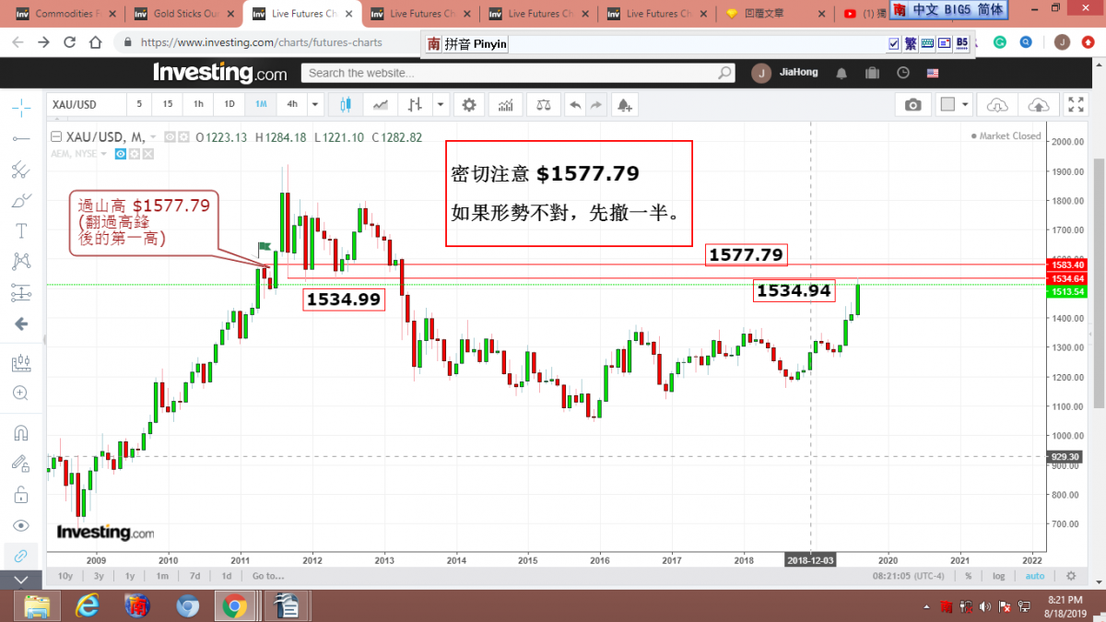Image resolution: width=1106 pixels, height=622 pixels.
Task: Select the 5 minute interval
Action: (x=140, y=105)
